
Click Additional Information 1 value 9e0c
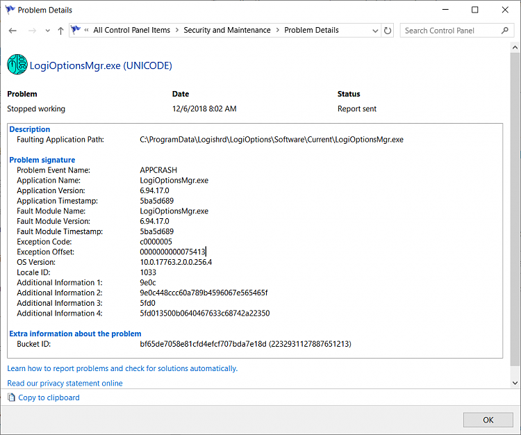pyautogui.click(x=148, y=283)
